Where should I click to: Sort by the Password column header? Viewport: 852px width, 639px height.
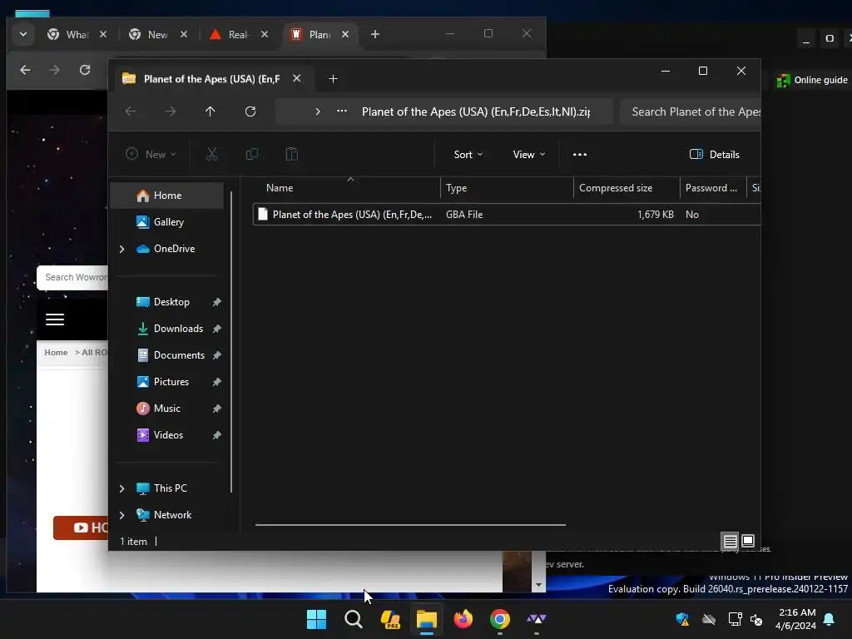pyautogui.click(x=713, y=188)
